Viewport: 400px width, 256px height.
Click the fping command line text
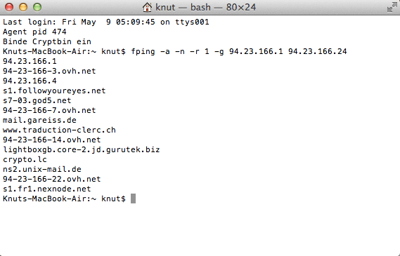[239, 51]
